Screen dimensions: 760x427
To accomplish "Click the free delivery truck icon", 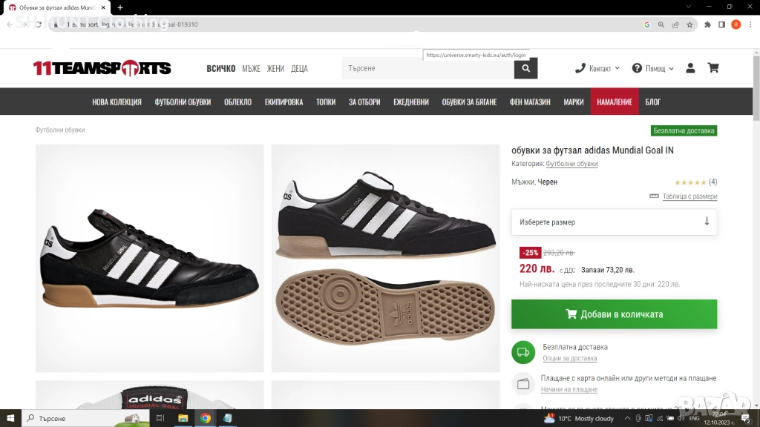I will click(522, 352).
